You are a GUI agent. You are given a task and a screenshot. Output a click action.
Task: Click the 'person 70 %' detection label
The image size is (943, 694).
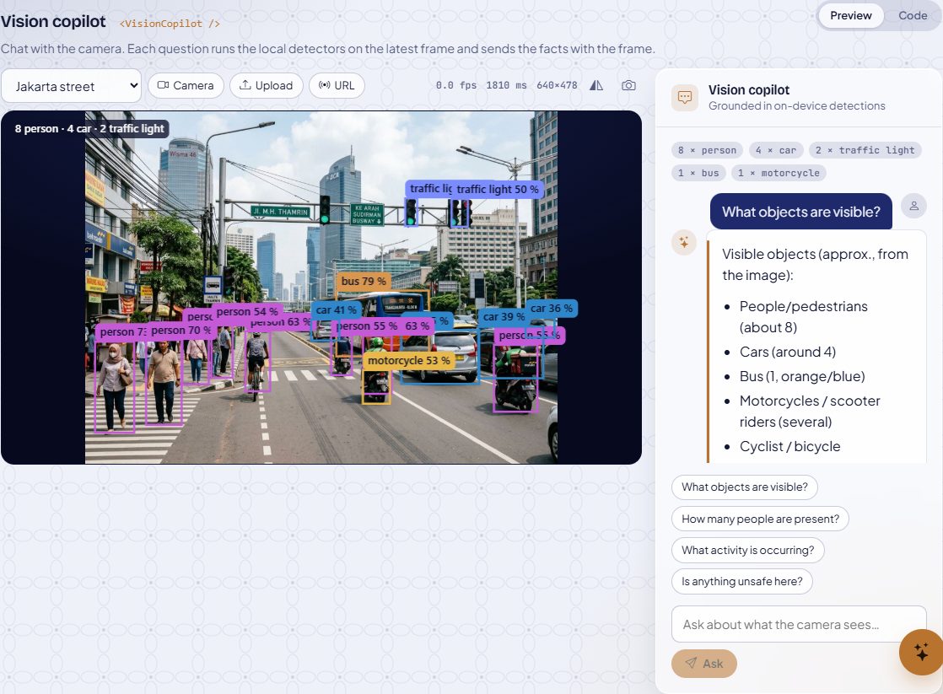(x=181, y=331)
